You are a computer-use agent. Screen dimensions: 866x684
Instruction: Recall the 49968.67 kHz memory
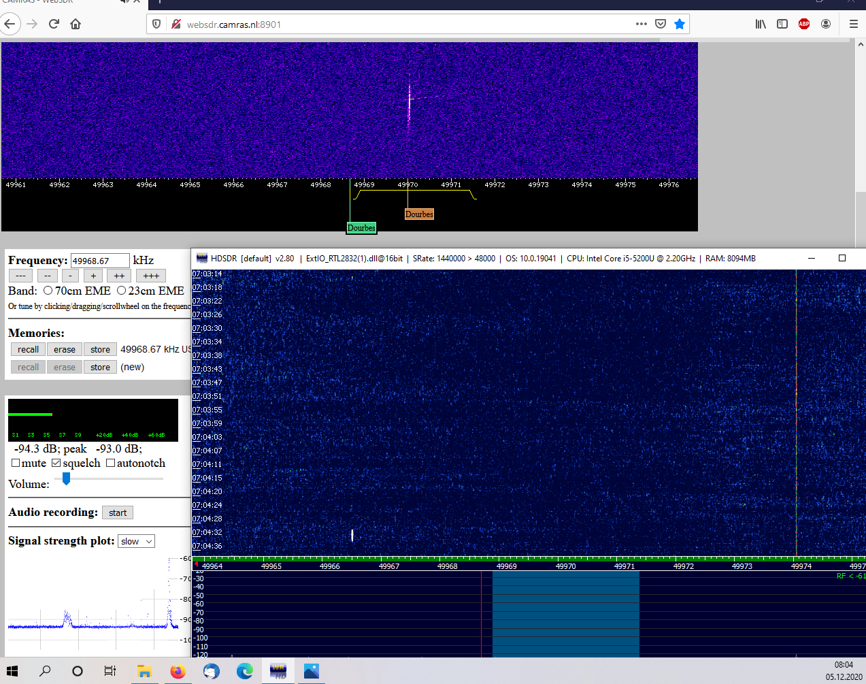point(28,349)
